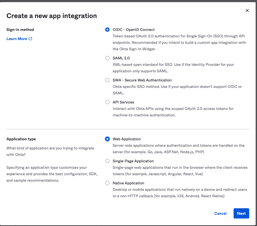Click the Cancel button

coord(220,213)
